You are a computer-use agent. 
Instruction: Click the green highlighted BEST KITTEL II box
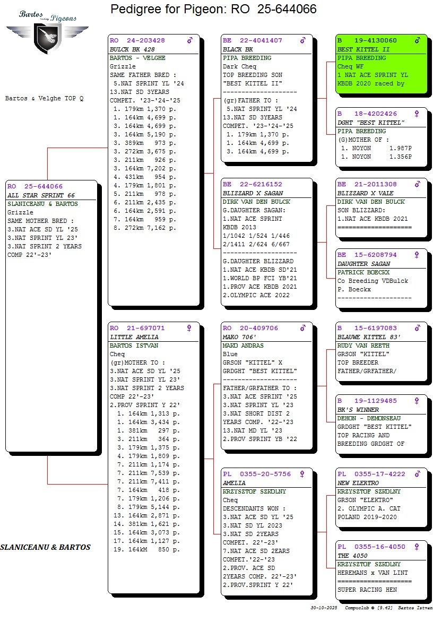(x=381, y=64)
